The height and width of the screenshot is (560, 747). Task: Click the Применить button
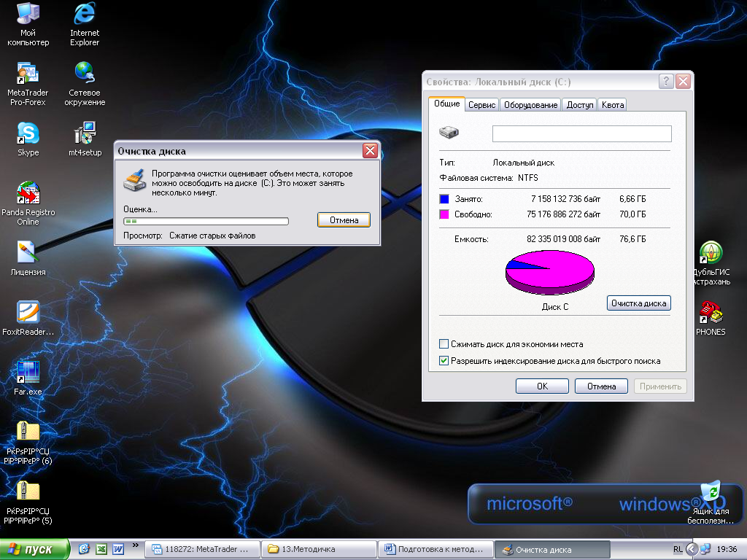point(660,386)
